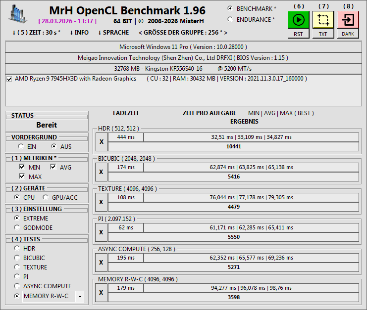Screen dimensions: 367x310
Task: Select the MEMORY R-W-C radio button
Action: [x=17, y=296]
